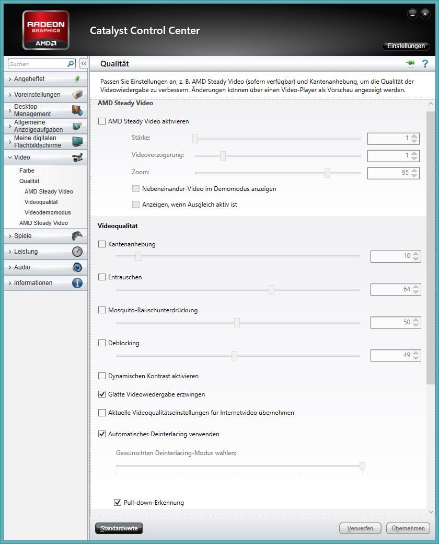Increase the Zoom value stepper
The width and height of the screenshot is (439, 544).
[x=414, y=171]
